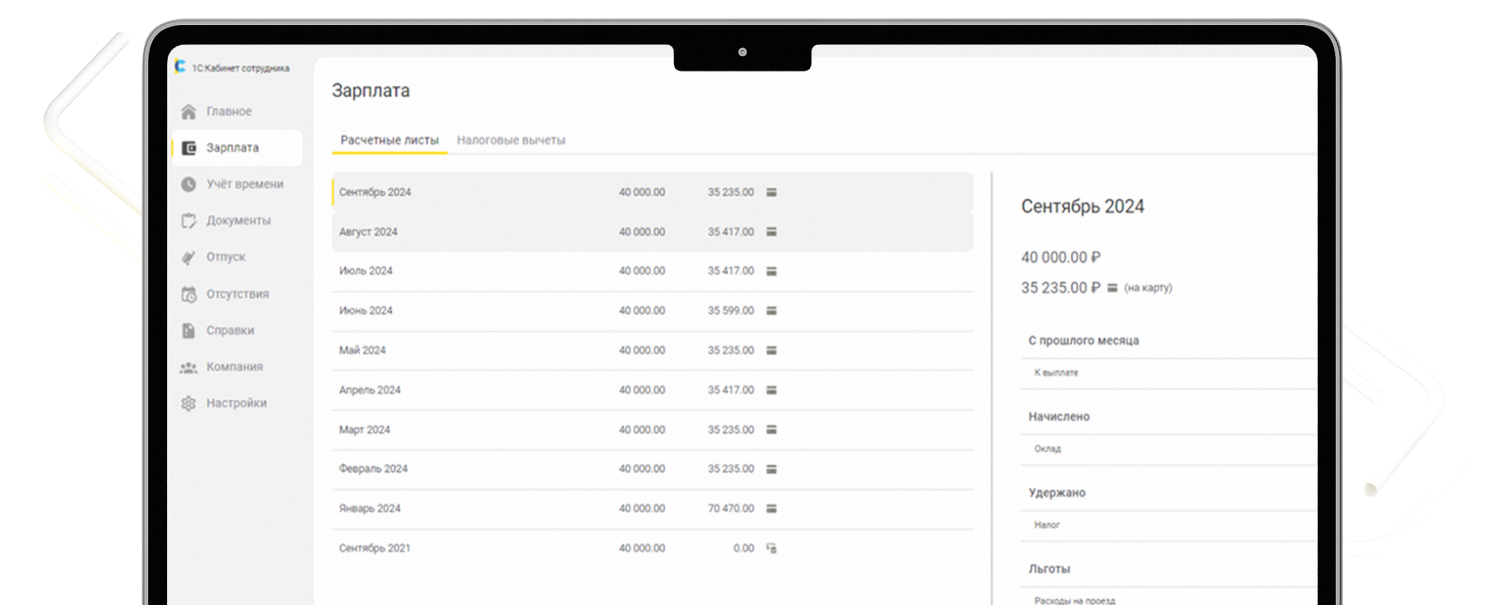Open the Май 2024 payslip row

[x=361, y=350]
